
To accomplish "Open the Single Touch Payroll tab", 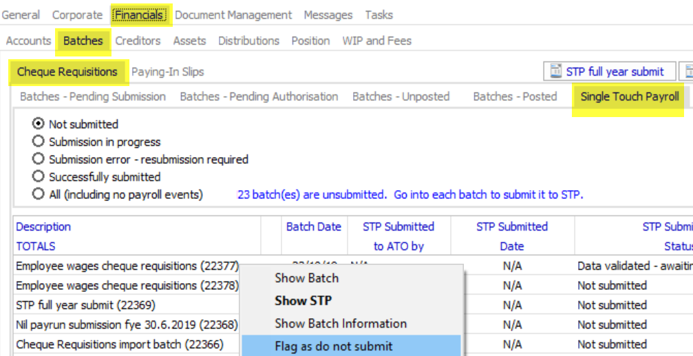I will [629, 96].
